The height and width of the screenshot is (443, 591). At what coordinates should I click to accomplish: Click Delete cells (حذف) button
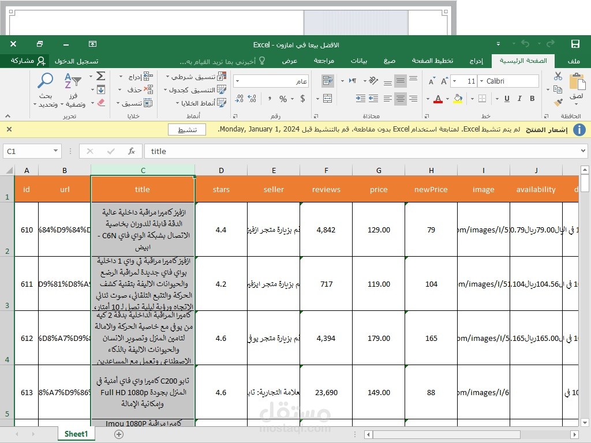click(136, 89)
